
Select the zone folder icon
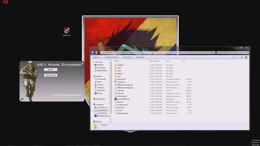pos(115,76)
